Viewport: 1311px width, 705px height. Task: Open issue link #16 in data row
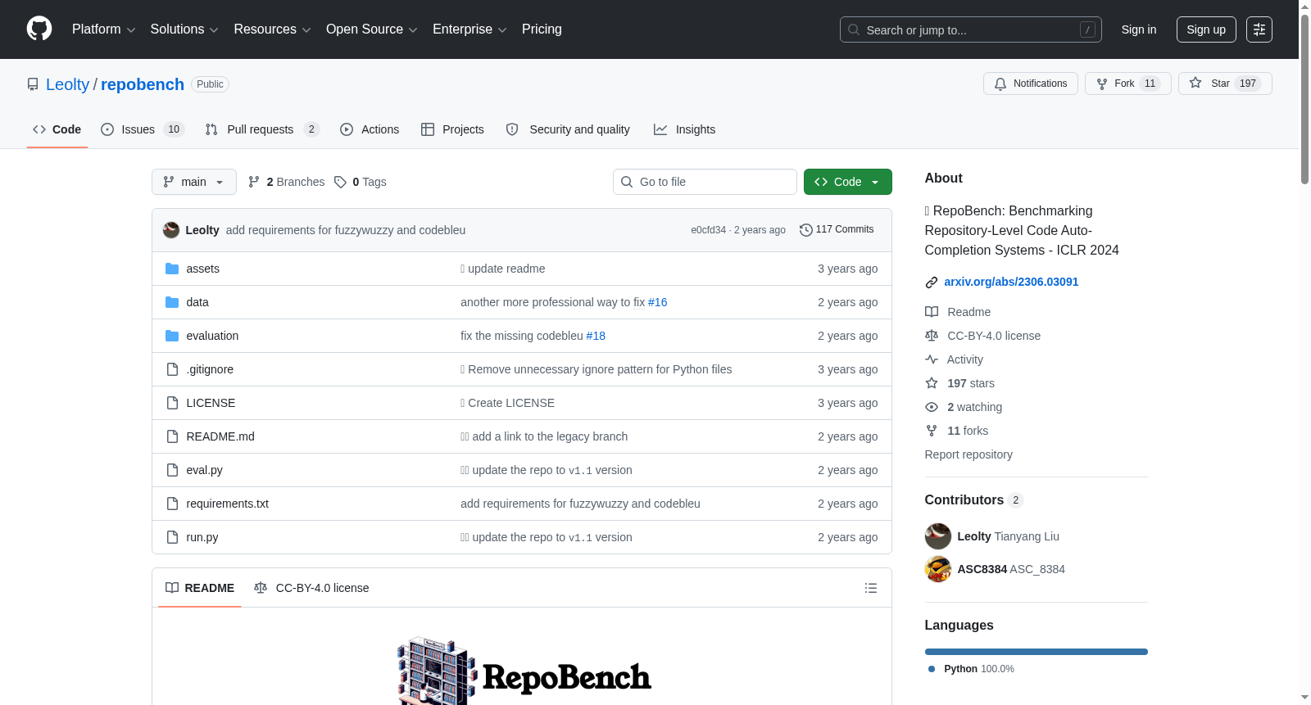pyautogui.click(x=658, y=302)
